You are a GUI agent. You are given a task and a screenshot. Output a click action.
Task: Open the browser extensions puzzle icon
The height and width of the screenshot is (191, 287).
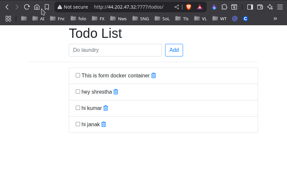(224, 7)
